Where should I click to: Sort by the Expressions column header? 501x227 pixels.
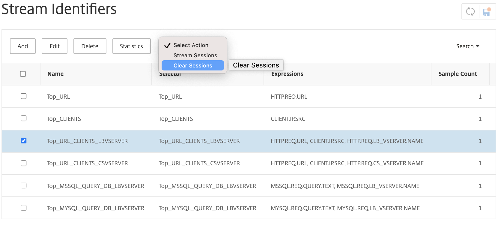(x=287, y=74)
